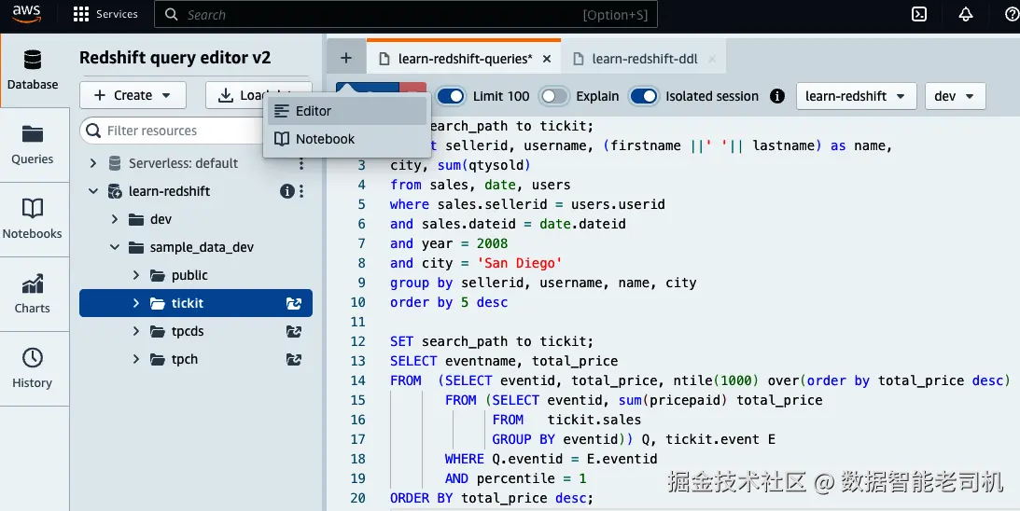
Task: Click 'order by 5 desc' line
Action: coord(449,302)
